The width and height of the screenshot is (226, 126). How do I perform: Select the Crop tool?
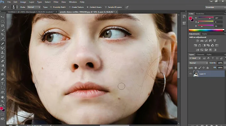coord(3,35)
